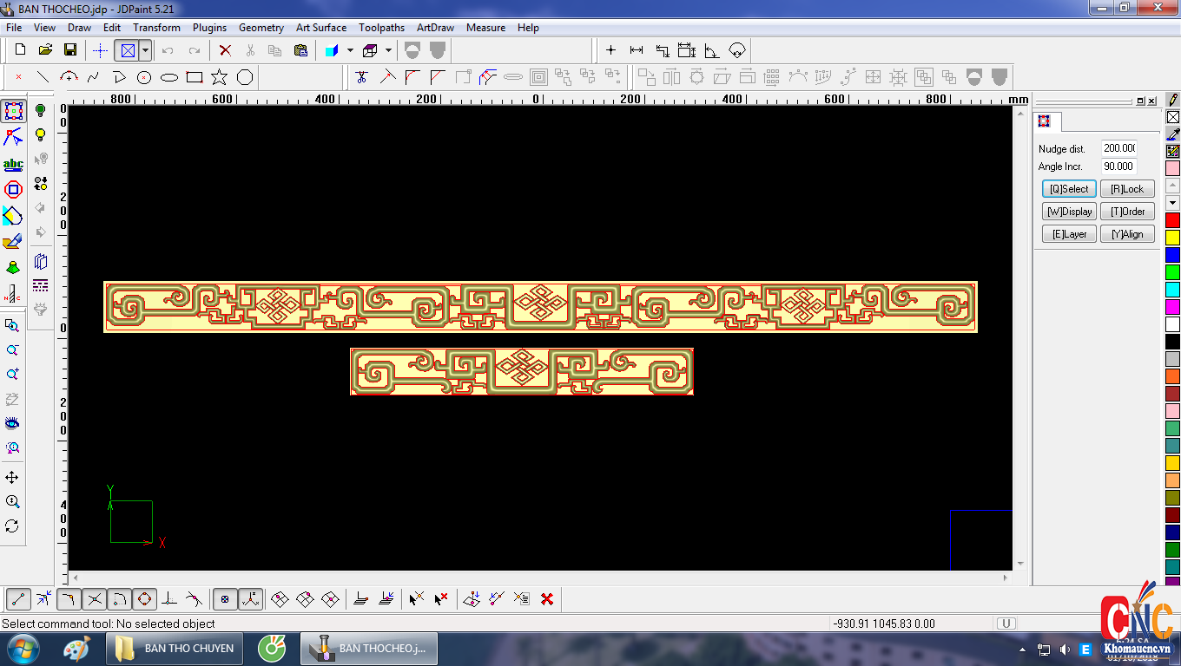1181x666 pixels.
Task: Activate the pan move arrows tool
Action: tap(12, 478)
